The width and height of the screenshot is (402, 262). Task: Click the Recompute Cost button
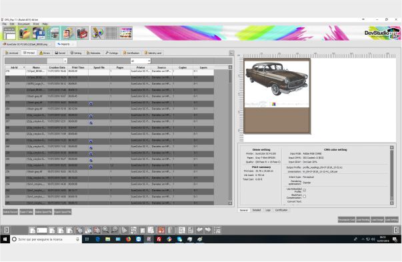click(x=347, y=220)
